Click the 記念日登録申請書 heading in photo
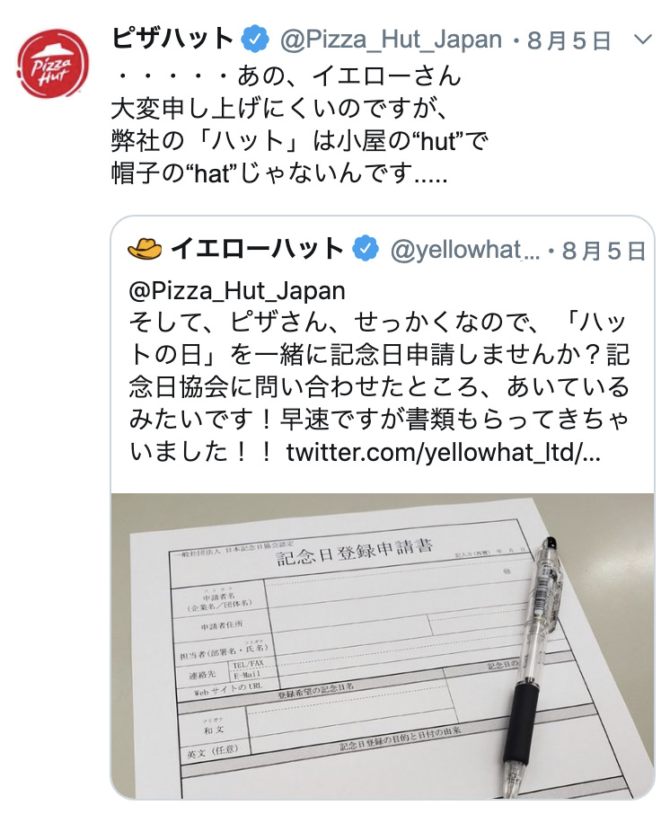 point(354,552)
